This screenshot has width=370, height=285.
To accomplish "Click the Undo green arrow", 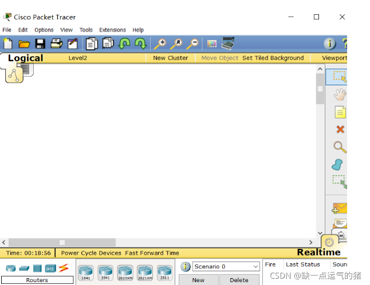I will coord(124,43).
